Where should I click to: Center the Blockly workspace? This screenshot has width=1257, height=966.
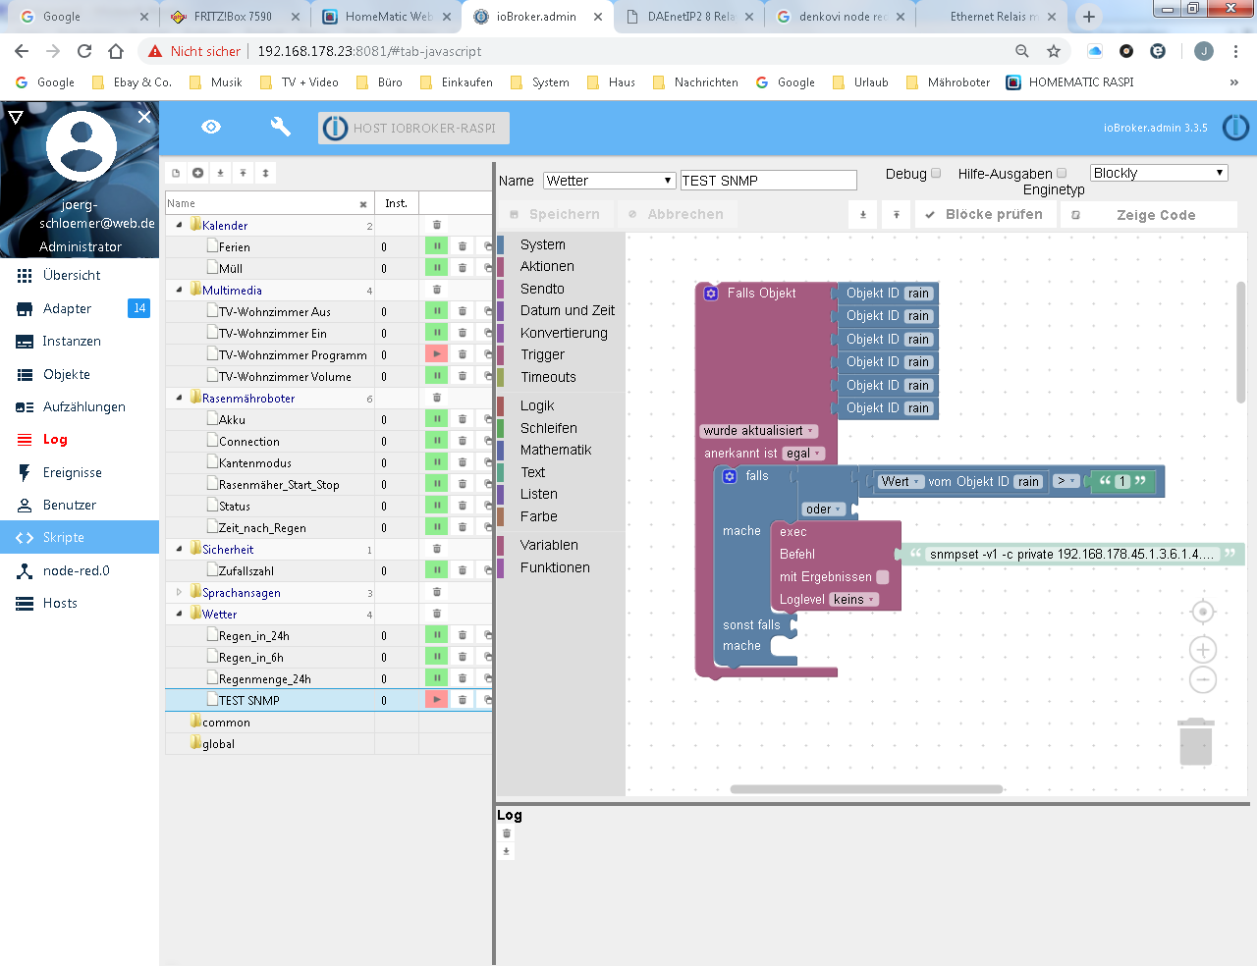1203,612
